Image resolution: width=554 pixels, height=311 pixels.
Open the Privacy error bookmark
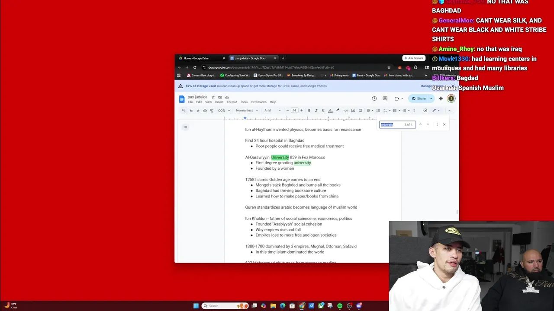(339, 76)
